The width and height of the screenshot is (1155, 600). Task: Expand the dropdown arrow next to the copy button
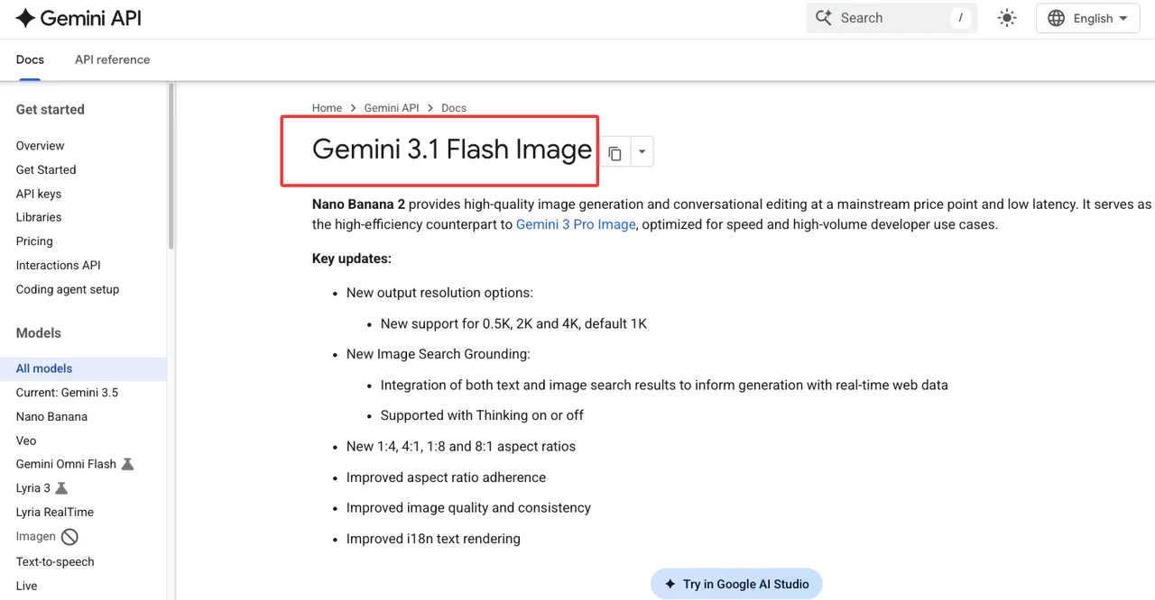[x=642, y=152]
